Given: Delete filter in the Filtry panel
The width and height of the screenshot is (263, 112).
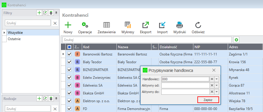Looking at the screenshot, I should pyautogui.click(x=51, y=13).
